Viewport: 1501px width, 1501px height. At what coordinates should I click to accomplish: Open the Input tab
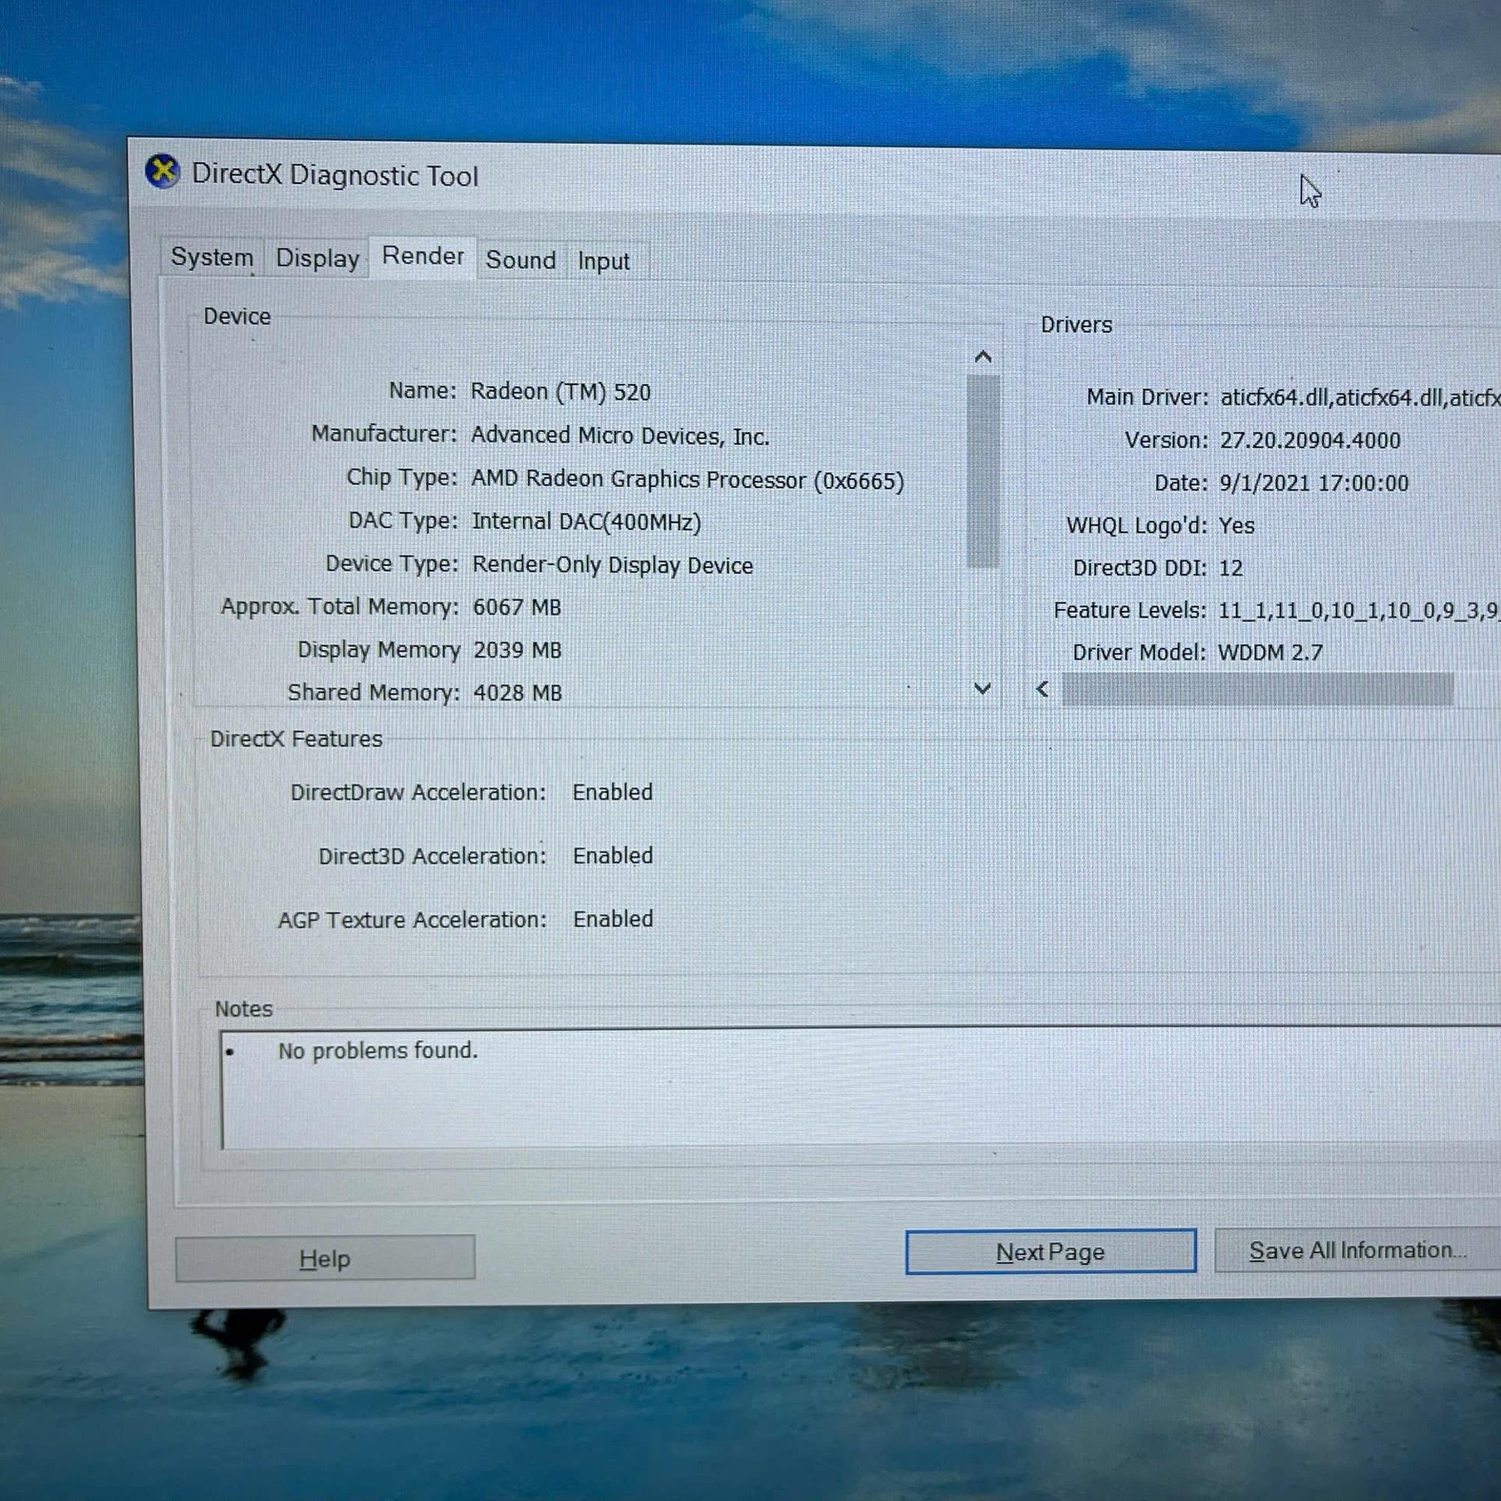tap(603, 261)
